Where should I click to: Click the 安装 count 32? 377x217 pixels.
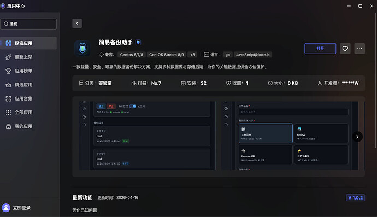(203, 83)
